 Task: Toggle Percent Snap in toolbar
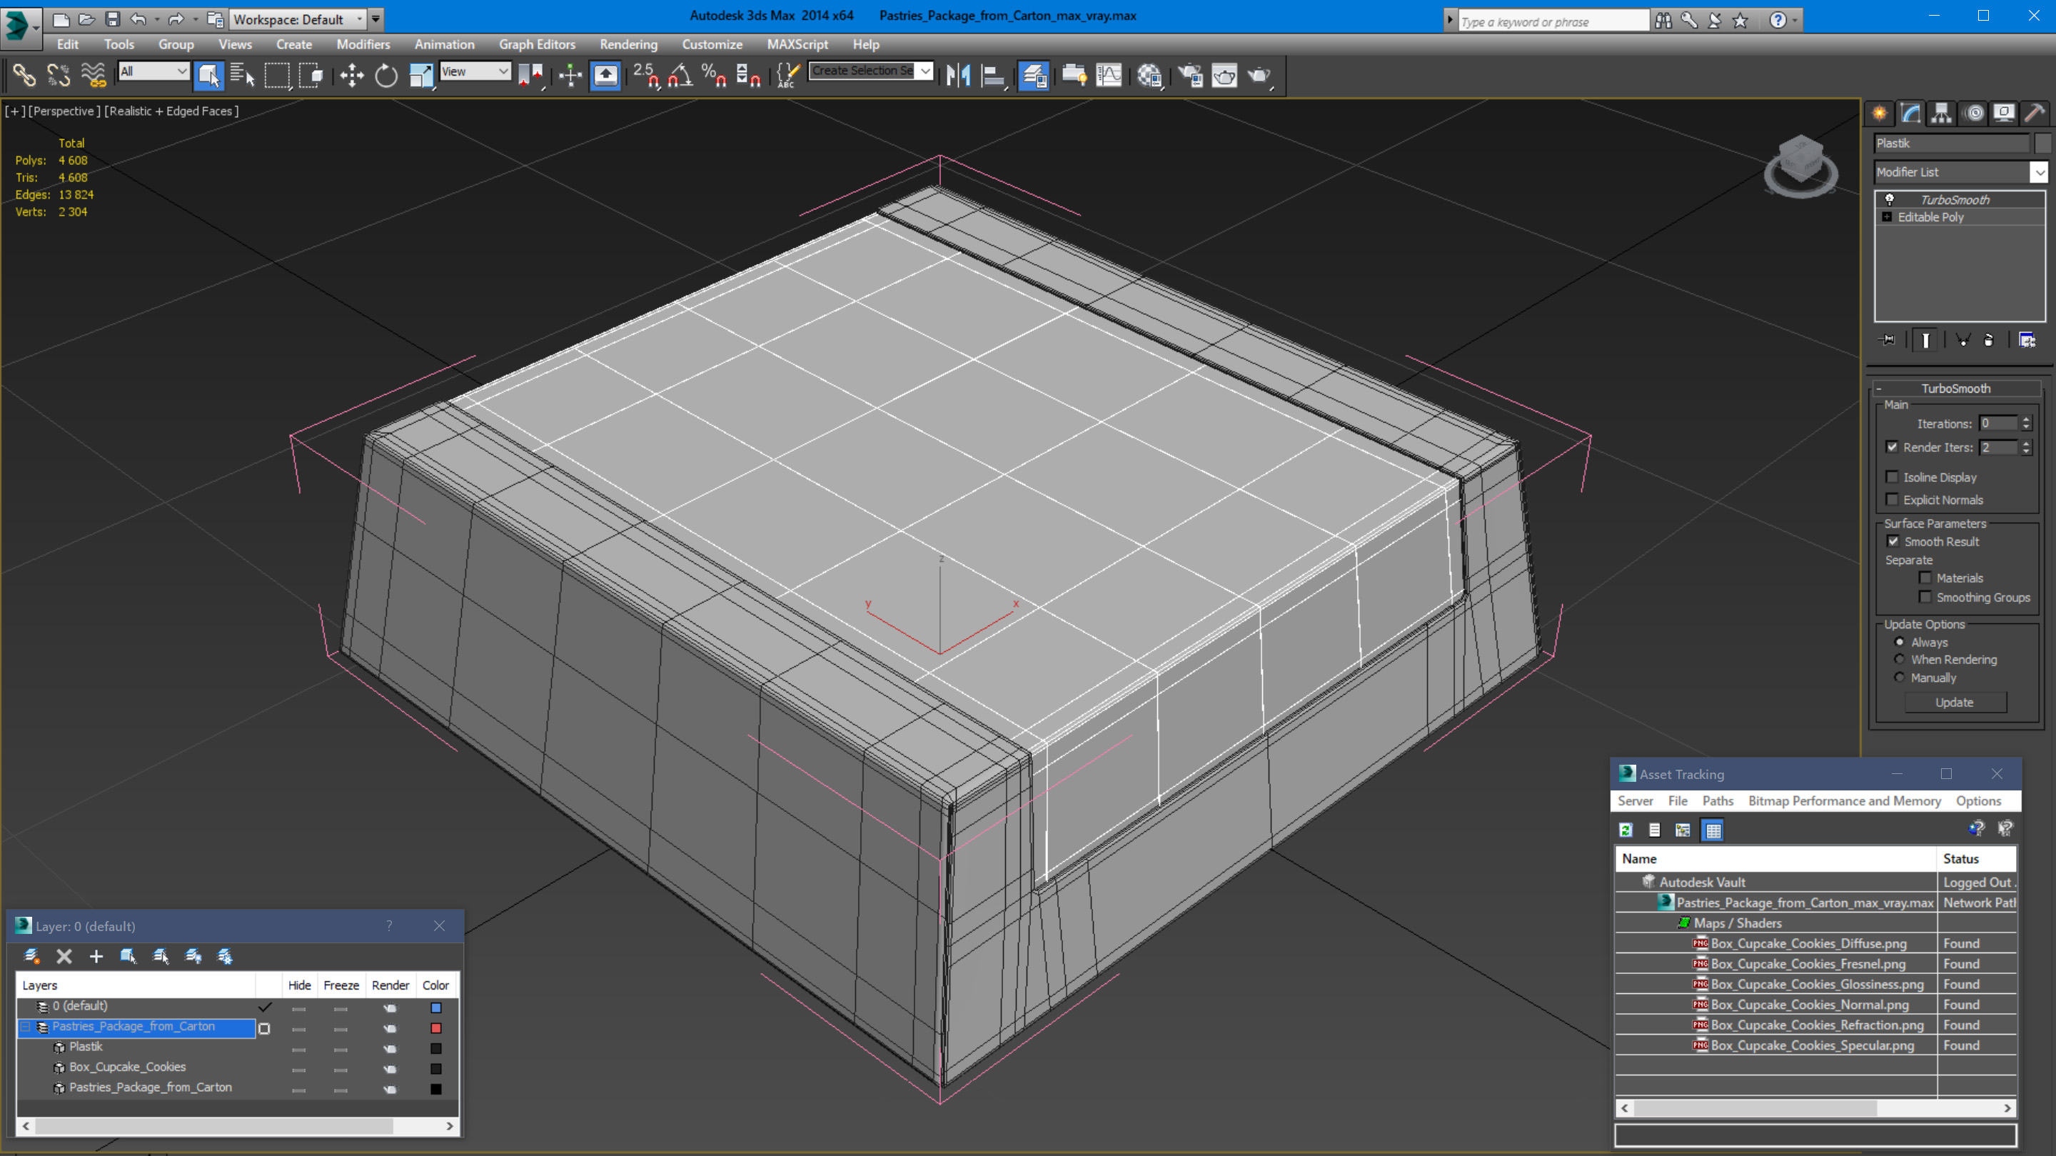714,75
